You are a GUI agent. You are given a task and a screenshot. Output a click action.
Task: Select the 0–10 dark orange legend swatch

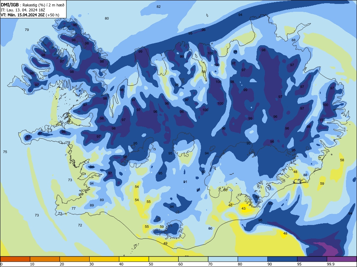[x=15, y=259]
